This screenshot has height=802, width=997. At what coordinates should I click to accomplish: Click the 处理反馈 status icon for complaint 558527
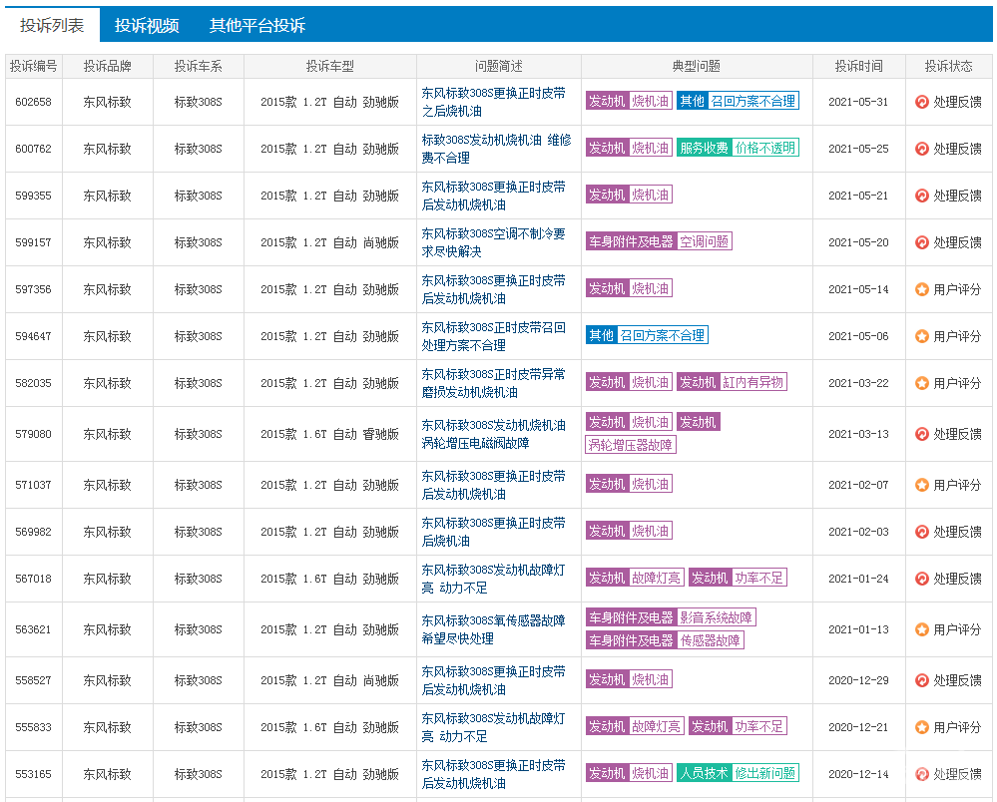click(922, 680)
